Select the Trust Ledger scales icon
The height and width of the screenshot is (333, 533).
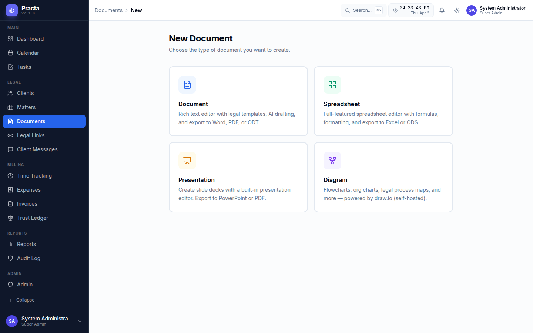point(11,218)
